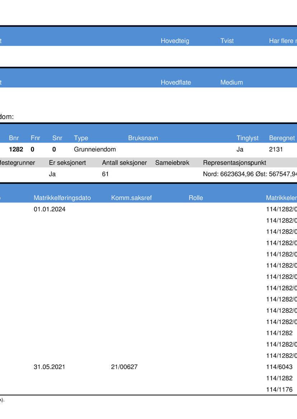Image resolution: width=297 pixels, height=419 pixels.
Task: Select the Hovedflate column header
Action: 176,82
